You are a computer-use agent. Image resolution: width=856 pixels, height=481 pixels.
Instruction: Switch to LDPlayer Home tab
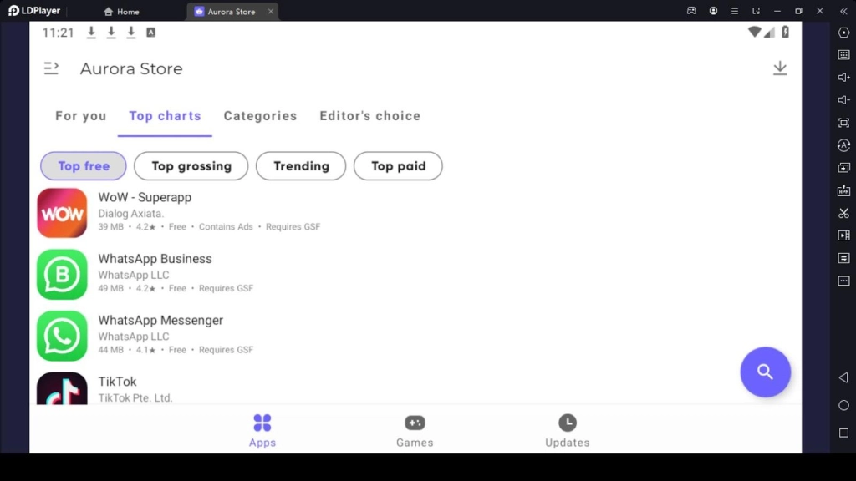click(121, 12)
